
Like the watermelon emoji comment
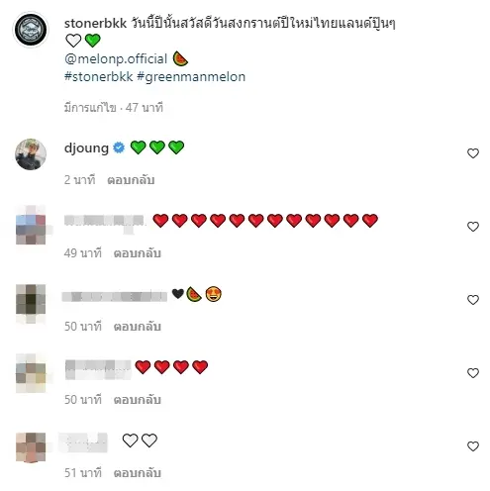(x=473, y=300)
